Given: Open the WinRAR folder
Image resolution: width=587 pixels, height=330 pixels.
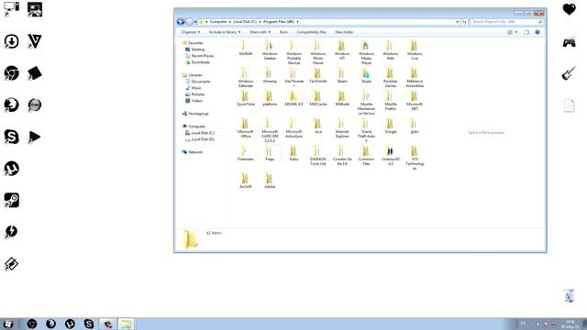Looking at the screenshot, I should (x=246, y=48).
